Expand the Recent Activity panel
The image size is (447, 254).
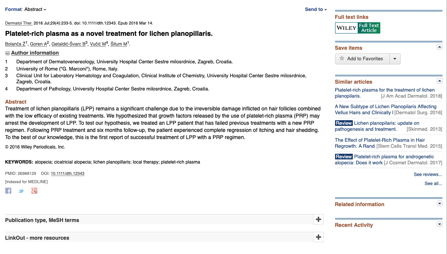tap(439, 224)
